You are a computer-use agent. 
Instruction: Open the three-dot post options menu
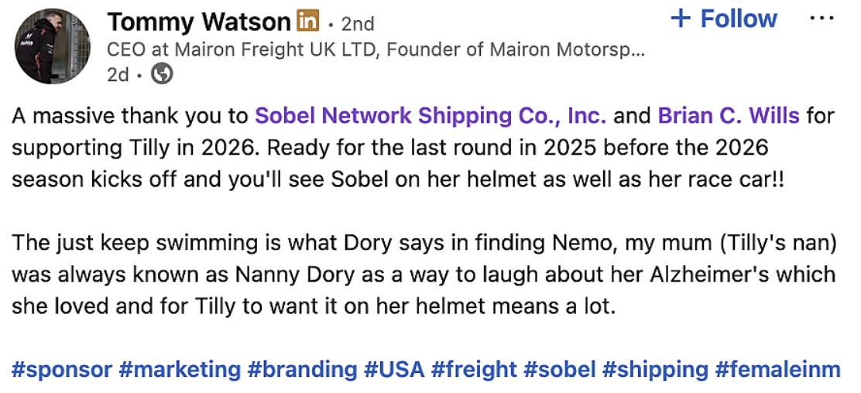click(822, 19)
